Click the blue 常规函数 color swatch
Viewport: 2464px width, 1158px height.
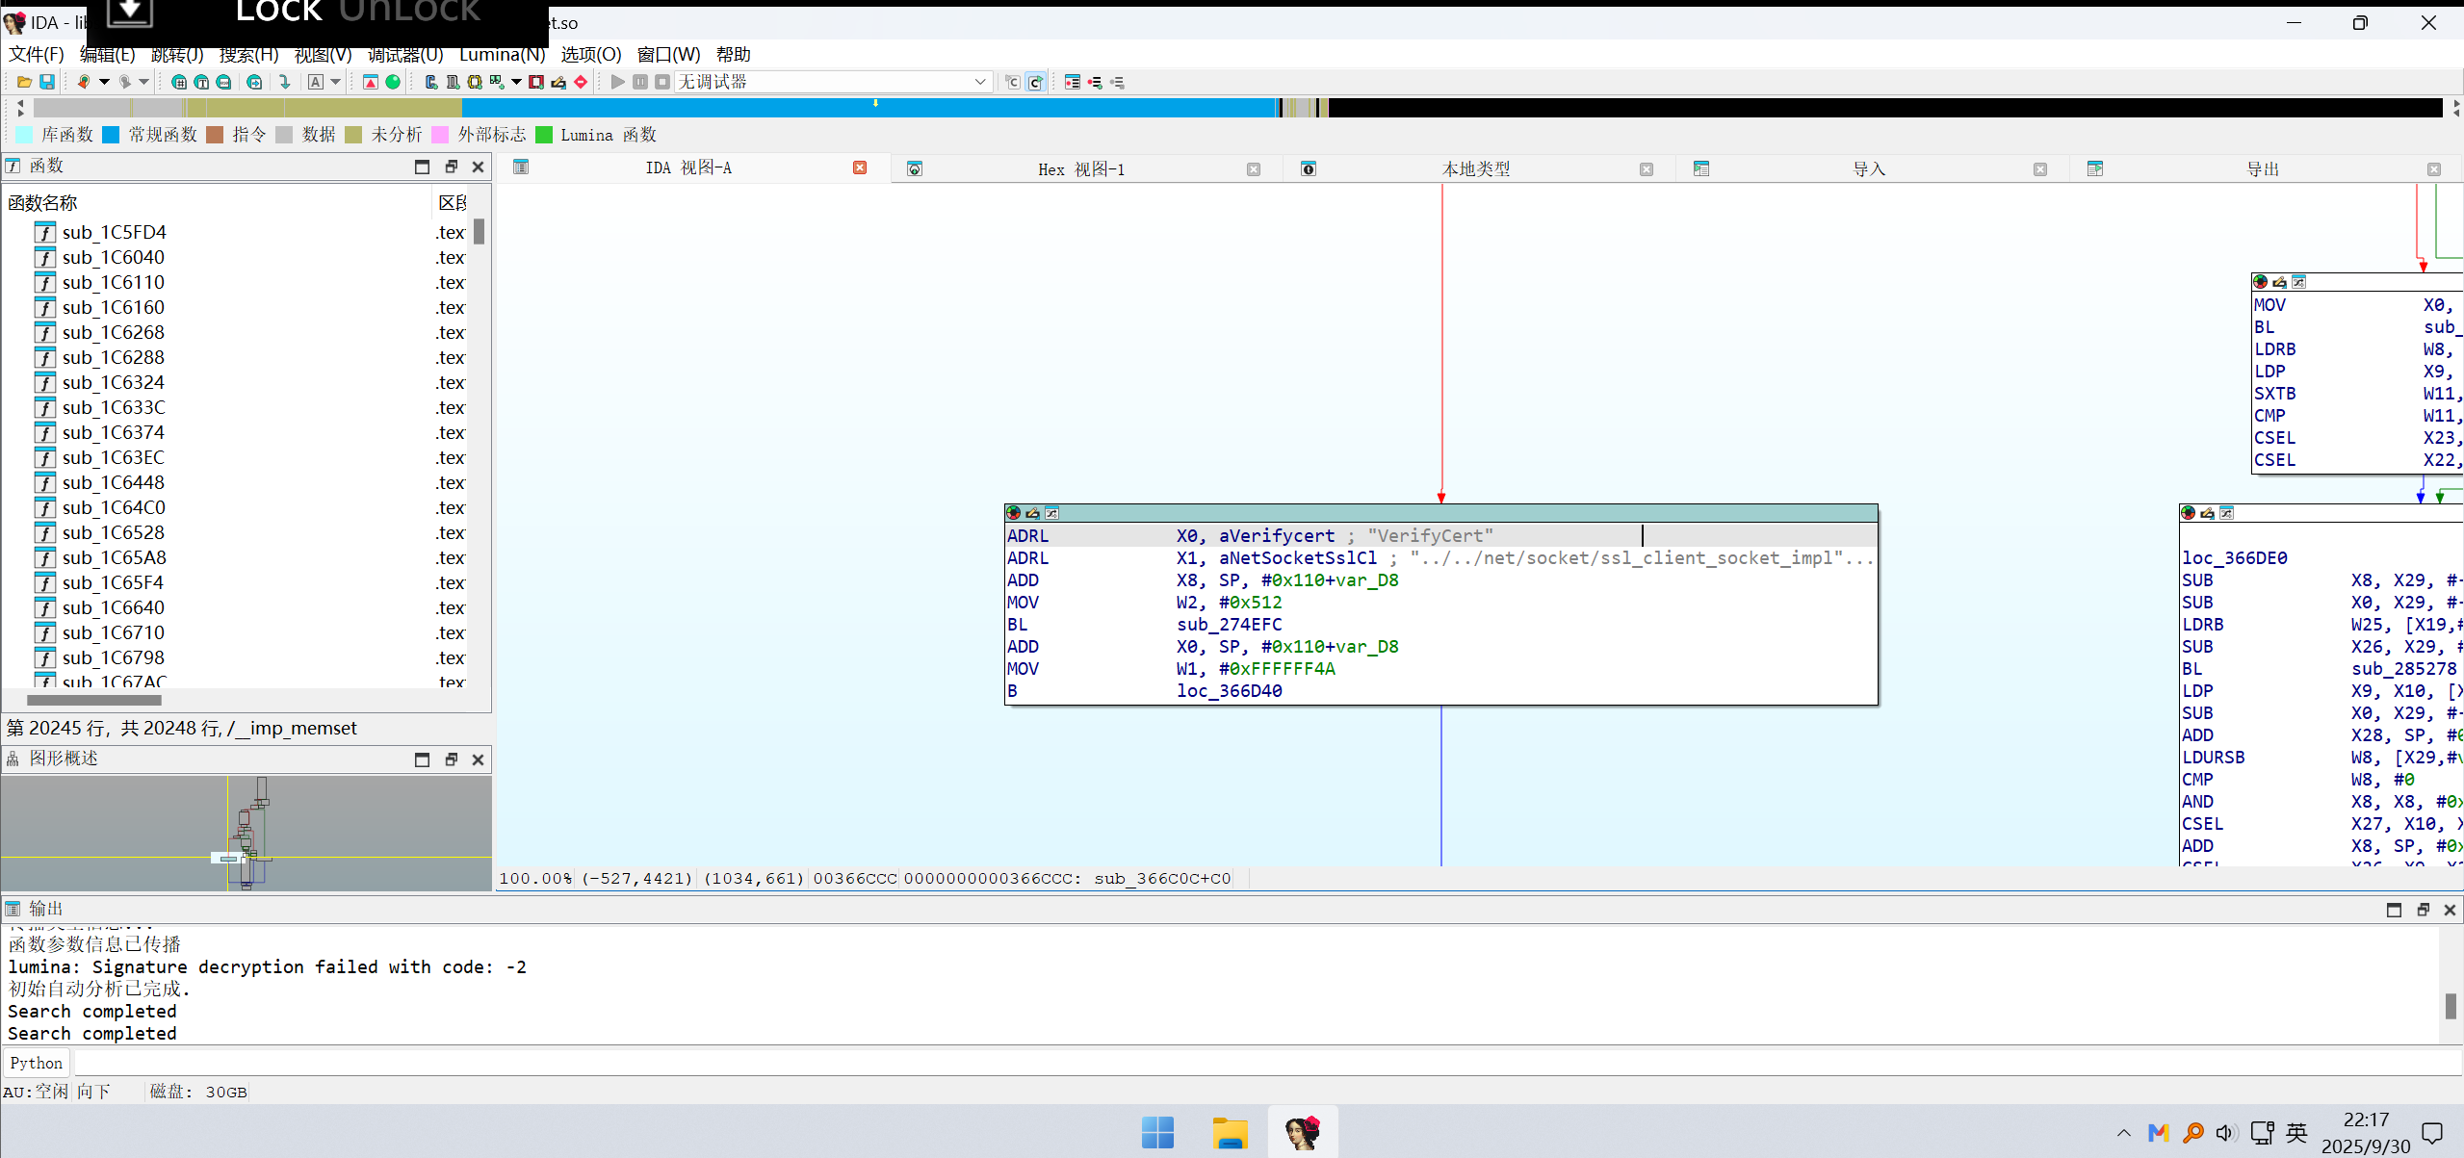(111, 135)
